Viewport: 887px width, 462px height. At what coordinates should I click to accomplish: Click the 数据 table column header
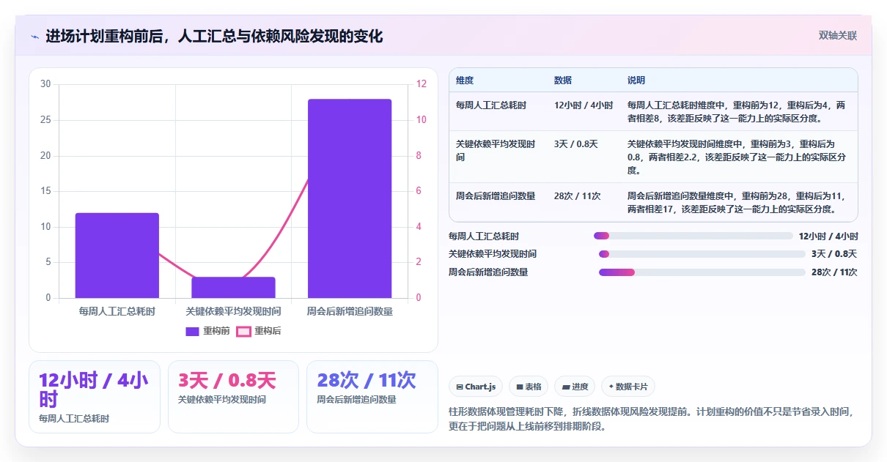563,81
